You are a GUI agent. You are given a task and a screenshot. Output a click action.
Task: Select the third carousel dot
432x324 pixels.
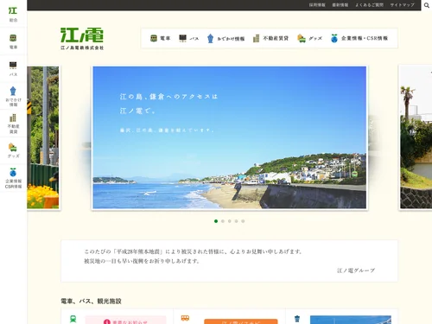[x=230, y=221]
